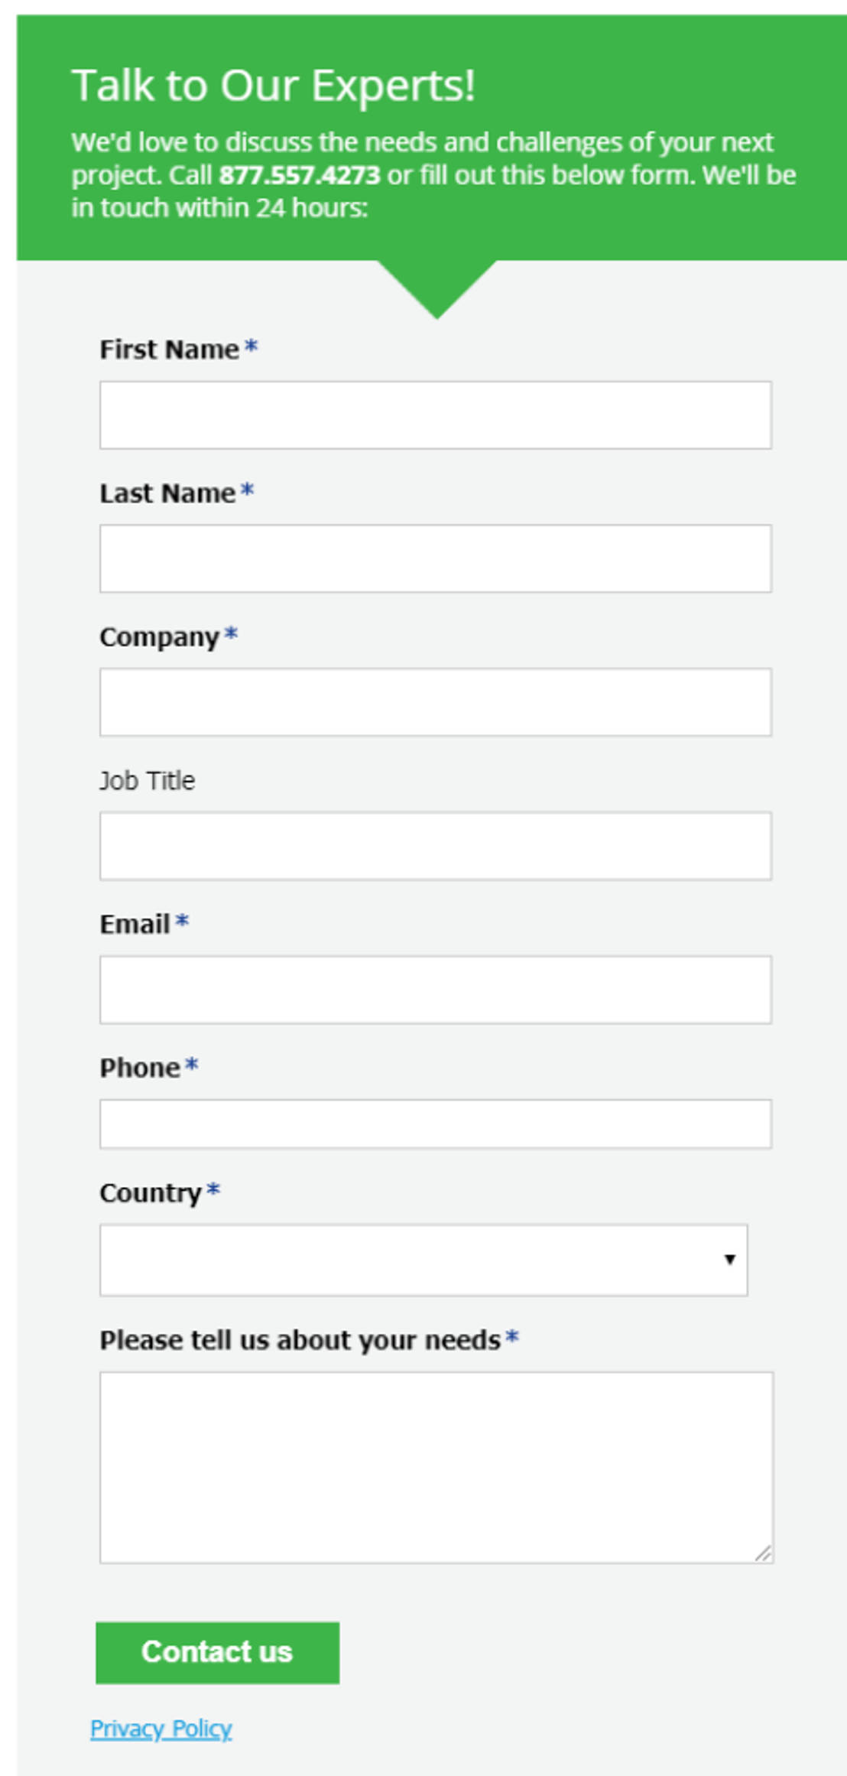Click the First Name input field
Screen dimensions: 847x1776
pyautogui.click(x=434, y=413)
